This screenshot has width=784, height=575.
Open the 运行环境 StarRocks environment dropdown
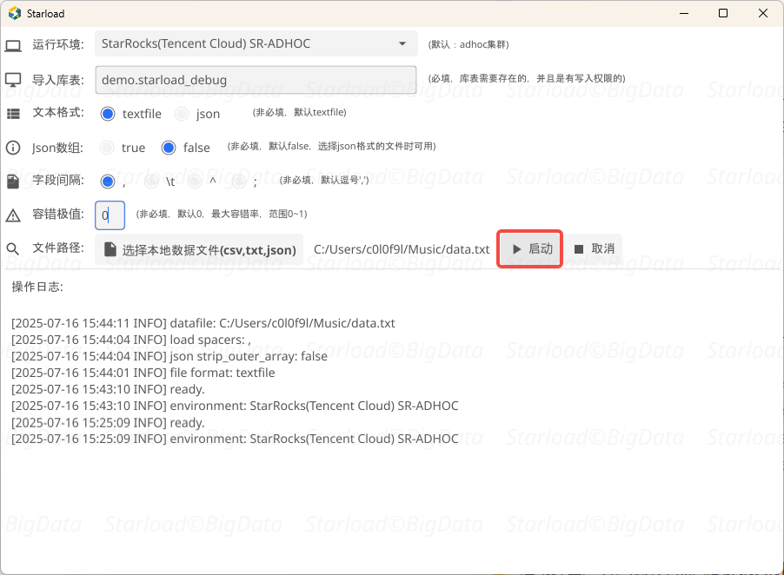point(256,43)
